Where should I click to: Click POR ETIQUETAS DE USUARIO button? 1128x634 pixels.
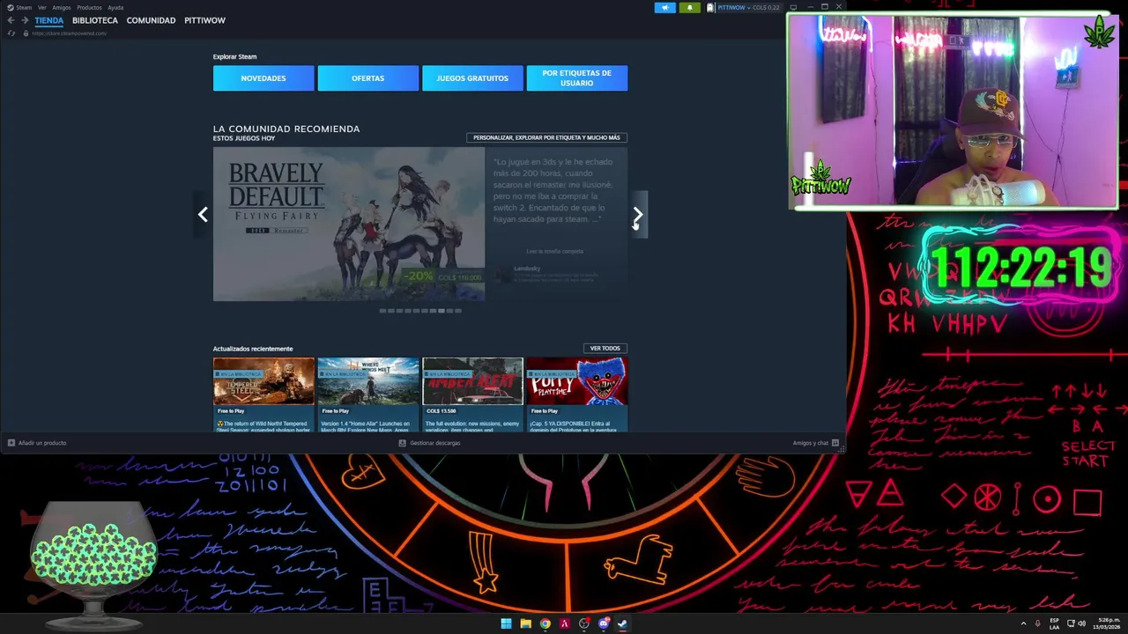pos(577,78)
